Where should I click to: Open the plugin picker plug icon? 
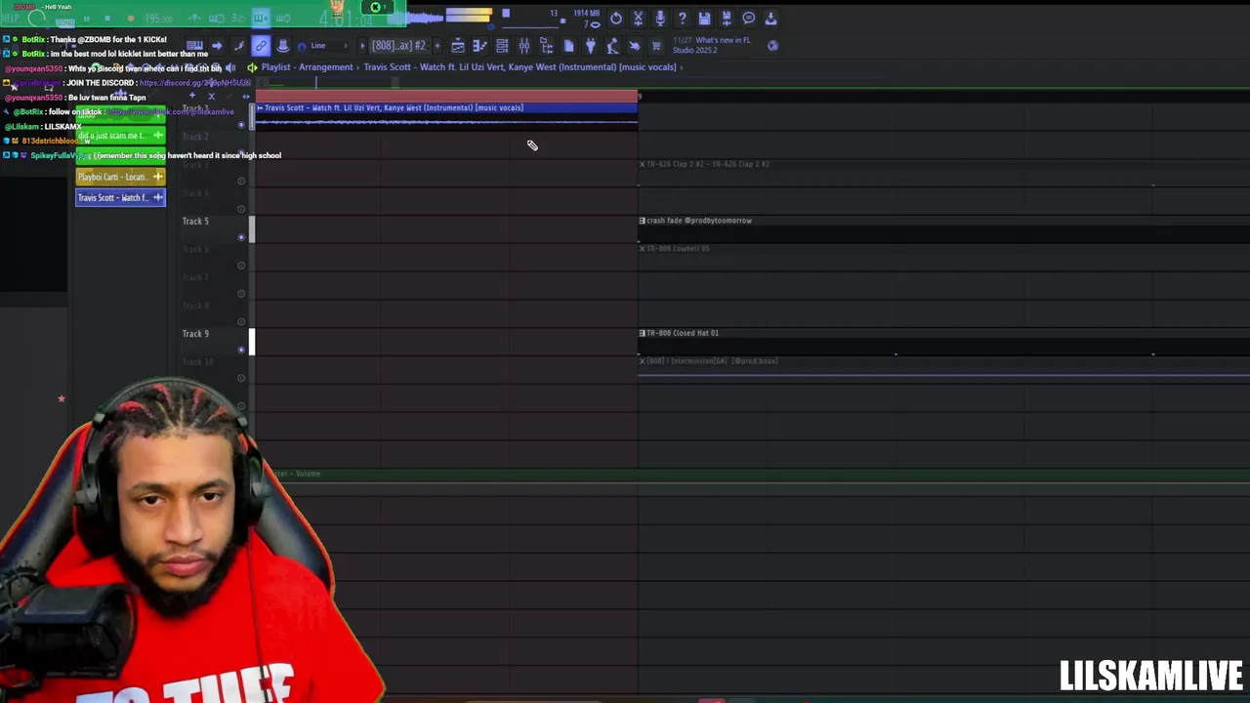pyautogui.click(x=591, y=46)
